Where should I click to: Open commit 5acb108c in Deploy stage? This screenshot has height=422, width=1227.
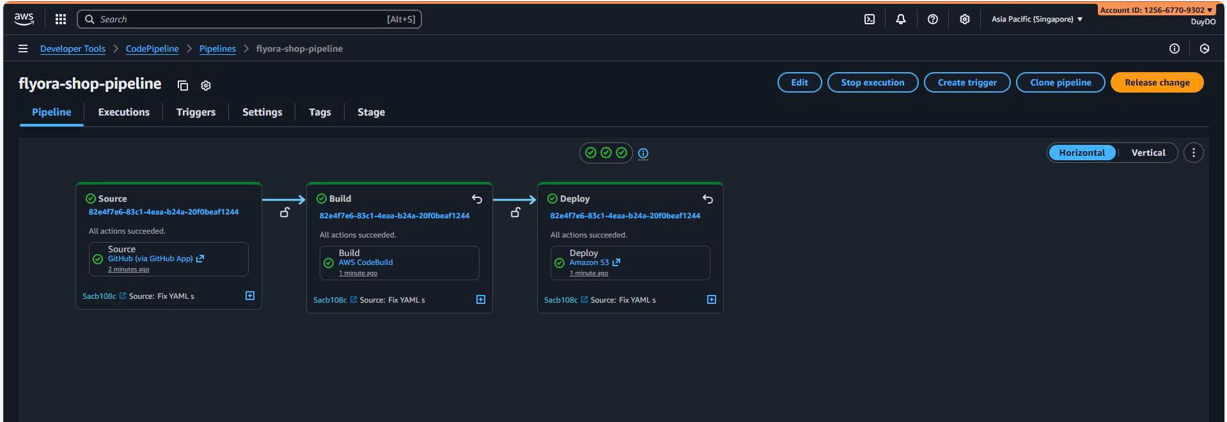(x=566, y=300)
